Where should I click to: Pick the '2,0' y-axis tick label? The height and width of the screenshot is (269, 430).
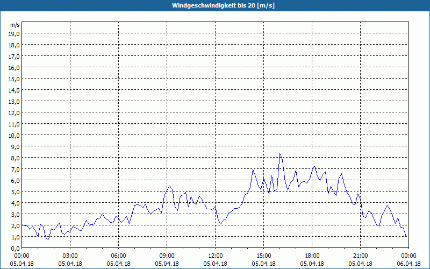tap(15, 226)
